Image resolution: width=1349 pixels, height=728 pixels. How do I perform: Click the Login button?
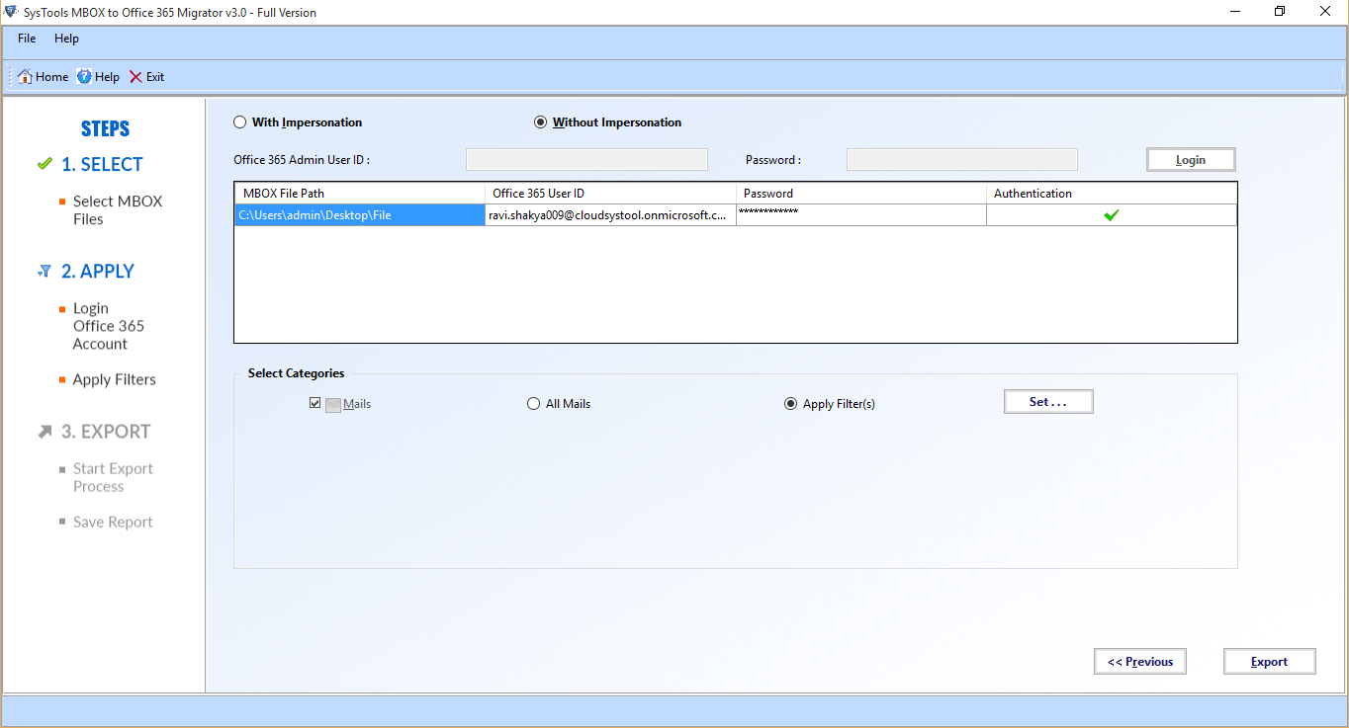coord(1191,160)
